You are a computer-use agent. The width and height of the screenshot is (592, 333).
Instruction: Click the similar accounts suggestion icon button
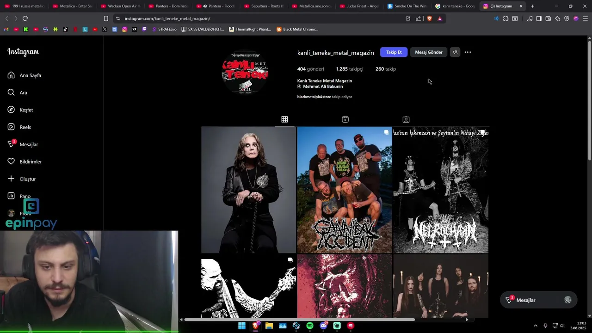[455, 52]
